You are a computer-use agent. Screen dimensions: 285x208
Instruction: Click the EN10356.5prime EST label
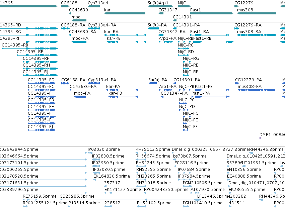244,170
